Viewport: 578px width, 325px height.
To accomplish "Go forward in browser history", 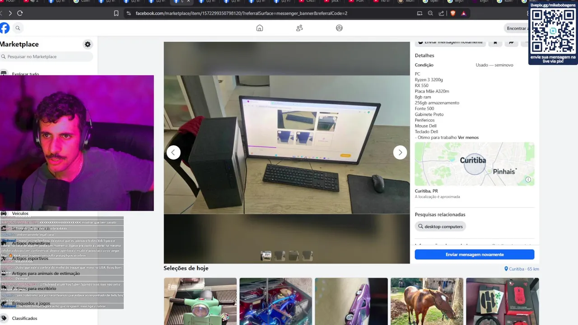I will [10, 13].
